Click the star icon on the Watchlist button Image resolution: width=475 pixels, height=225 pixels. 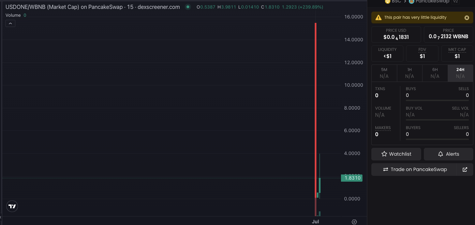point(384,154)
